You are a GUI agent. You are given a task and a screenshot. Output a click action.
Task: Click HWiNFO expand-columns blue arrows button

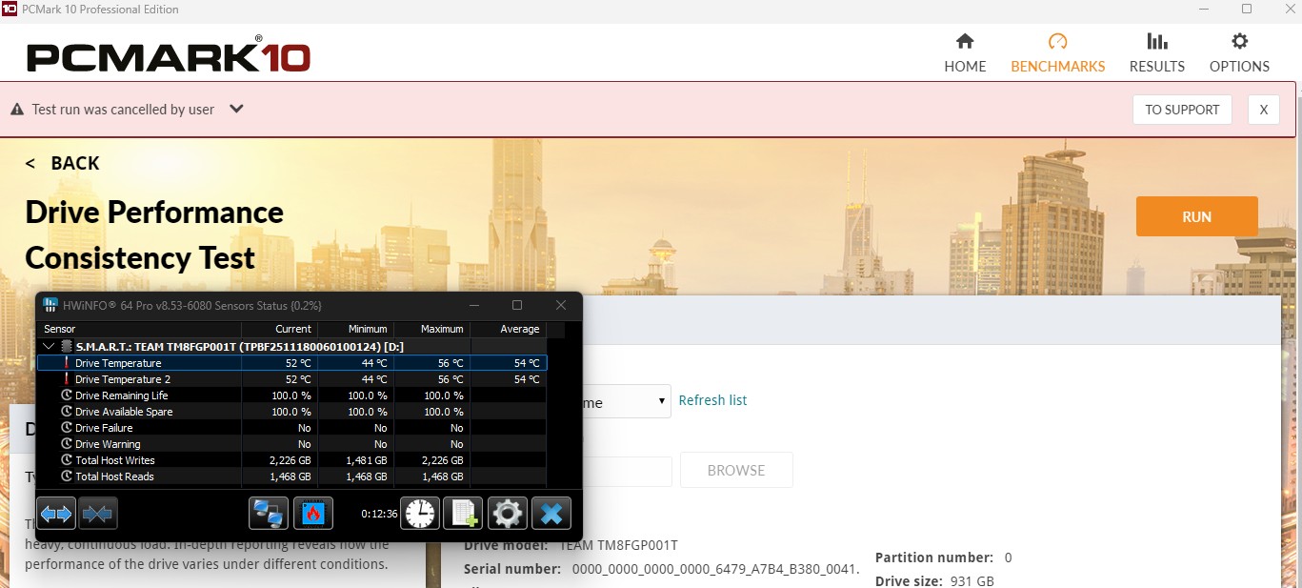coord(56,514)
